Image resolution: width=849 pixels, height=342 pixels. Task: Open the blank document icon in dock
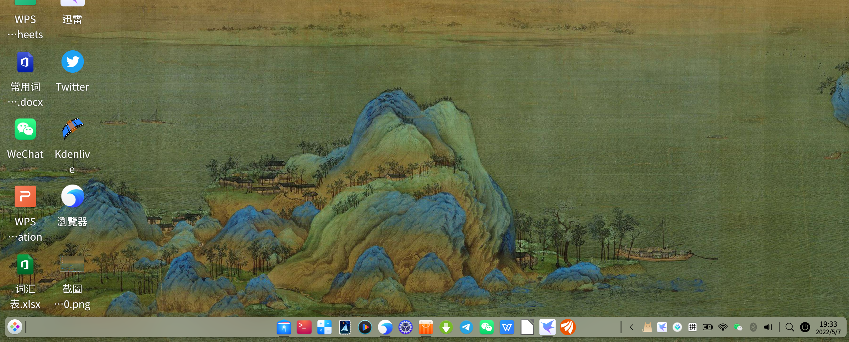click(527, 327)
